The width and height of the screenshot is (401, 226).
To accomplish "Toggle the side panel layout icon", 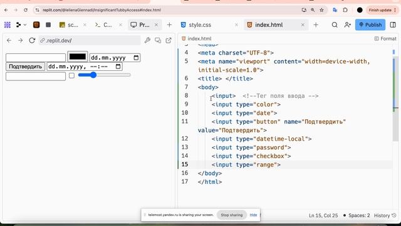I will pos(393,25).
